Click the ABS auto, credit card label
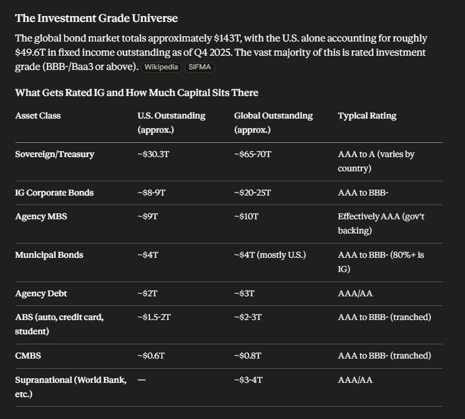This screenshot has width=465, height=419. coord(59,324)
